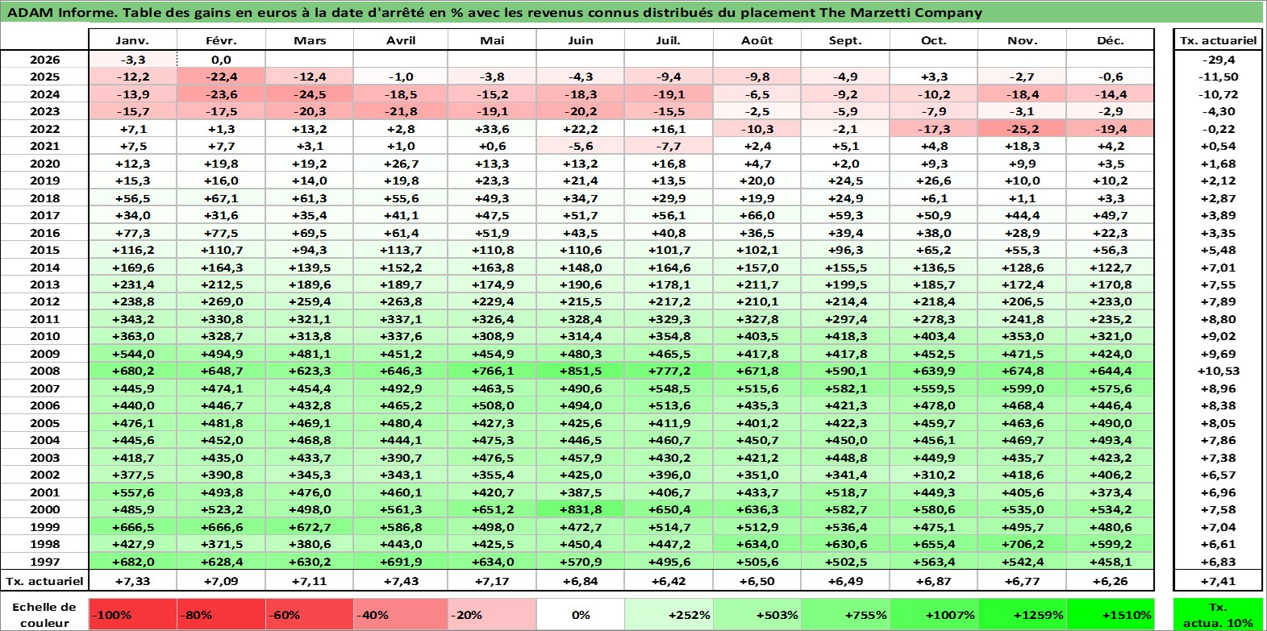Click the Tx. actua. 10% green swatch
This screenshot has width=1267, height=631.
pos(1218,614)
